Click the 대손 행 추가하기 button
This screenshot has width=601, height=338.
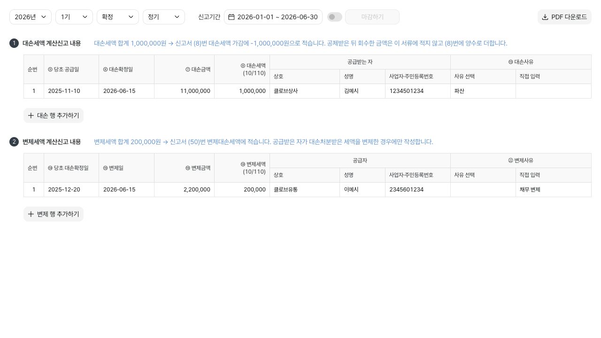click(x=54, y=115)
